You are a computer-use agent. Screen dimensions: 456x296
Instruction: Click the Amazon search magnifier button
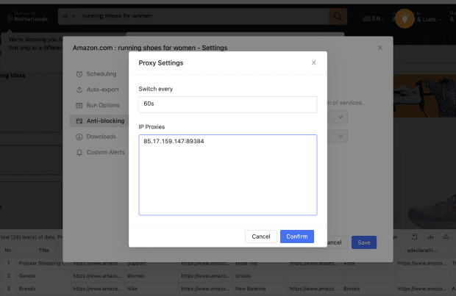pos(338,17)
